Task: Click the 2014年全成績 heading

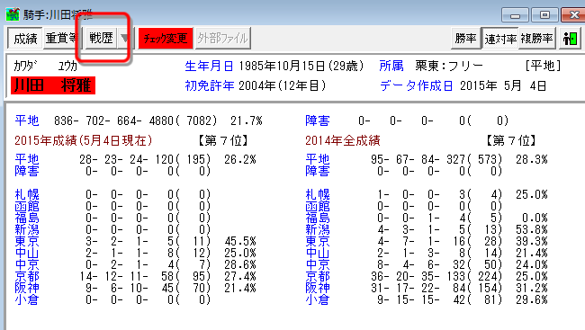Action: tap(343, 140)
